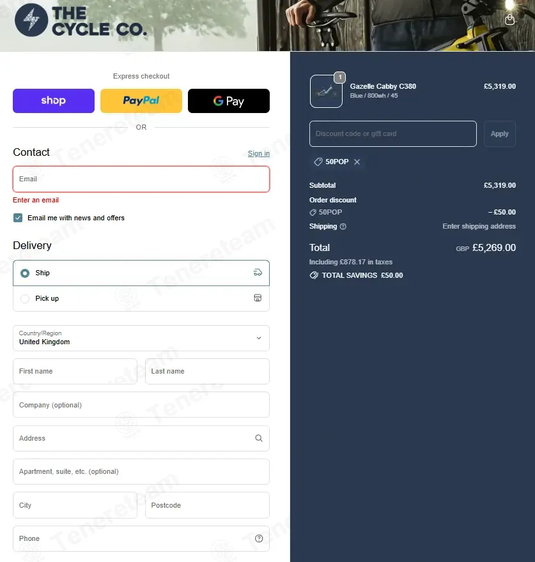Click the Express checkout heading
The width and height of the screenshot is (535, 562).
(x=141, y=77)
